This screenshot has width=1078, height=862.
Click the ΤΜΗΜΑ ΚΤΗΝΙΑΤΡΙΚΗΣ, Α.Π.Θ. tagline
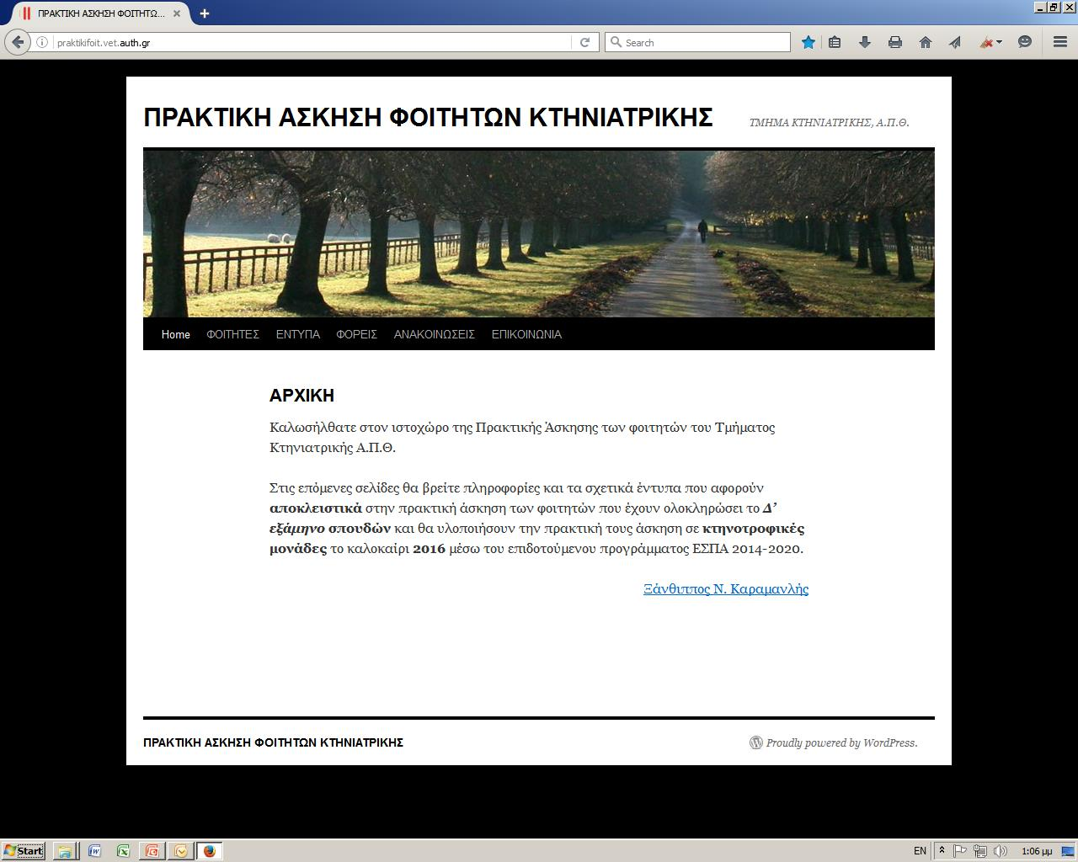(830, 122)
